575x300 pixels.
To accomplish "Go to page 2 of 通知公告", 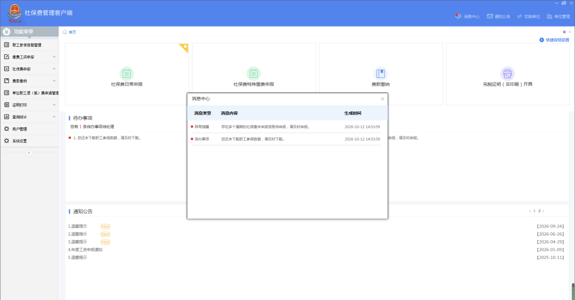I will click(x=539, y=211).
